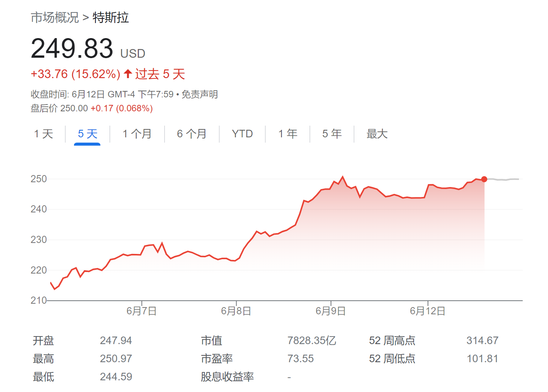Click the 6月12日 axis label

pyautogui.click(x=428, y=311)
